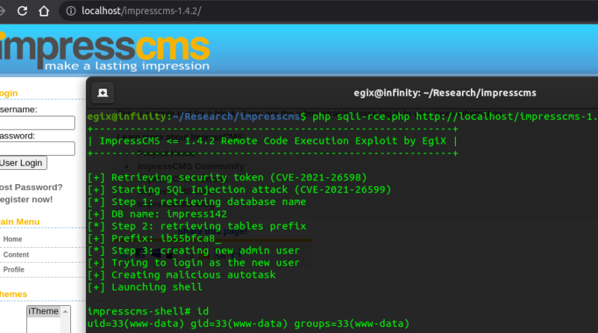
Task: Click the 'Prefix: ib55bfca8_' terminal line
Action: click(x=154, y=238)
